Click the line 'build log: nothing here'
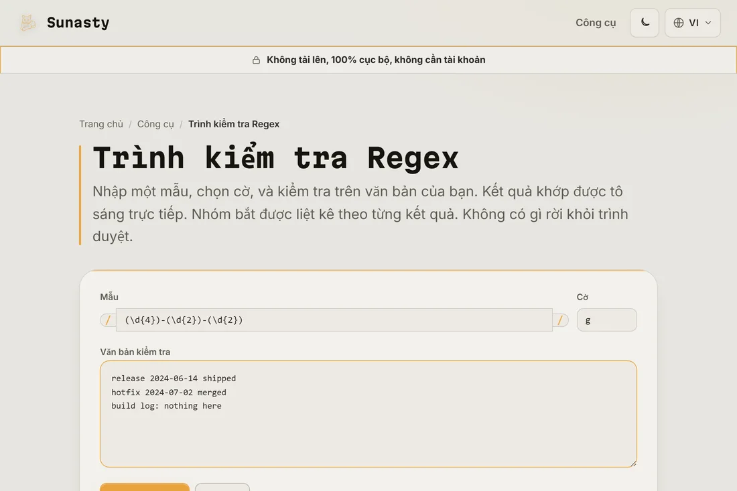 click(166, 406)
